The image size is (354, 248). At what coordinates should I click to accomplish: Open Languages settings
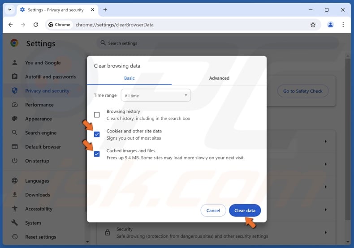click(37, 180)
